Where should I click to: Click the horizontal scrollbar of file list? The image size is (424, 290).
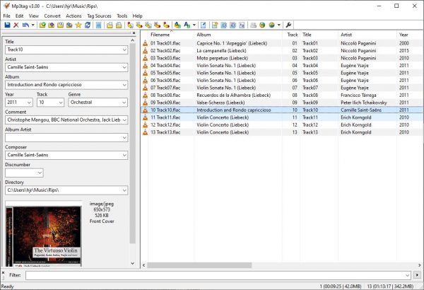(x=199, y=265)
